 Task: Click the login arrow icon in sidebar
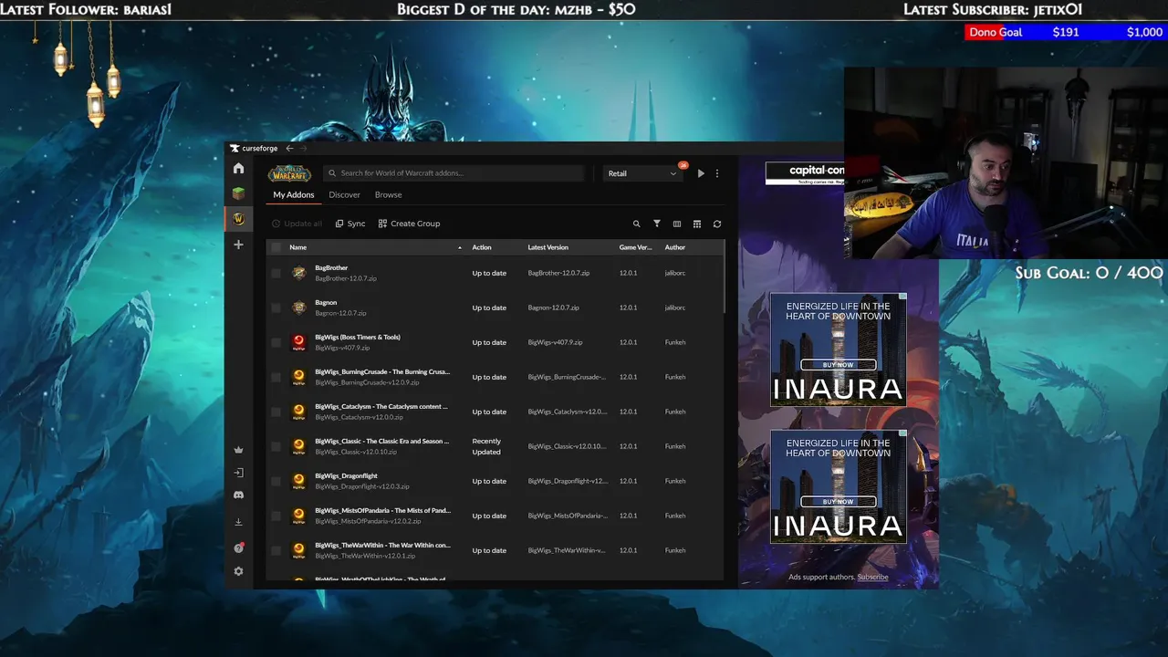point(238,473)
